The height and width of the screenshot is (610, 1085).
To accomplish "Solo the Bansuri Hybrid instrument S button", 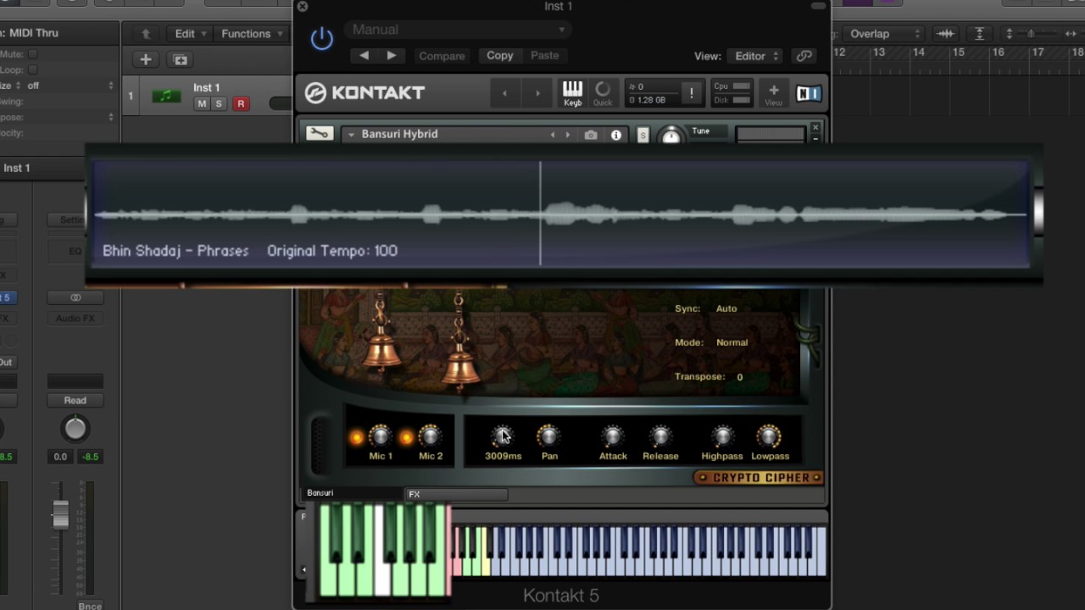I will pos(643,136).
